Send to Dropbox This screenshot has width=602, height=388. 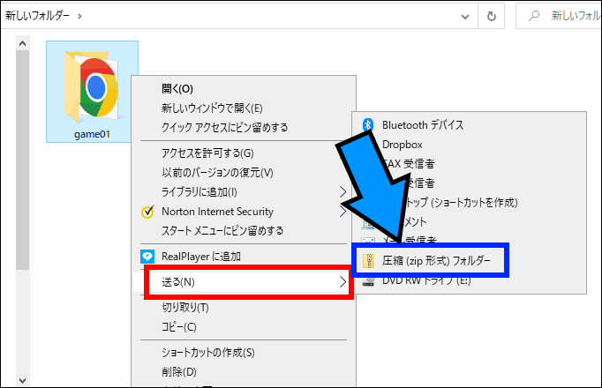click(470, 145)
